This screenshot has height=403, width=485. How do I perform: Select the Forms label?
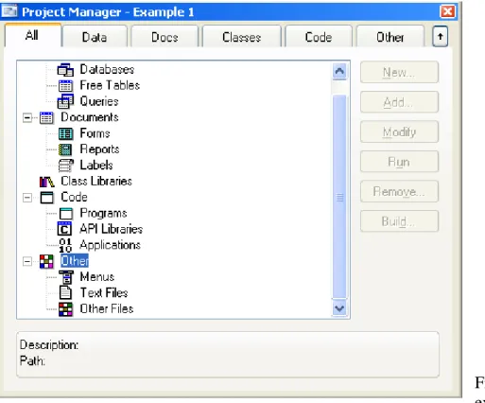click(95, 133)
